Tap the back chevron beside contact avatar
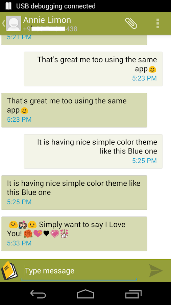The width and height of the screenshot is (171, 305). (x=3, y=23)
